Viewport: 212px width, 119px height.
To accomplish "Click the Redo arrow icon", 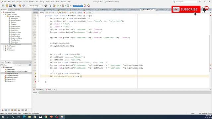I will point(24,6).
